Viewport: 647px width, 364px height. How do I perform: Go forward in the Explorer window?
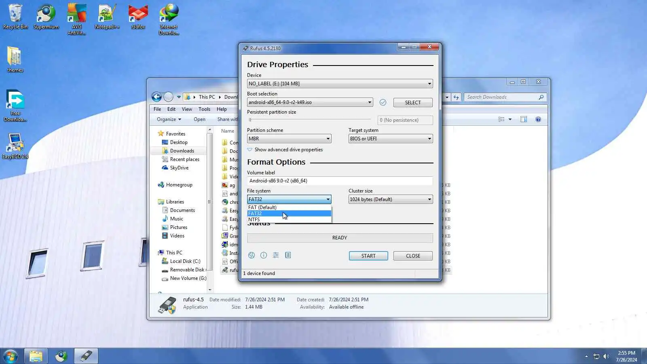tap(169, 97)
